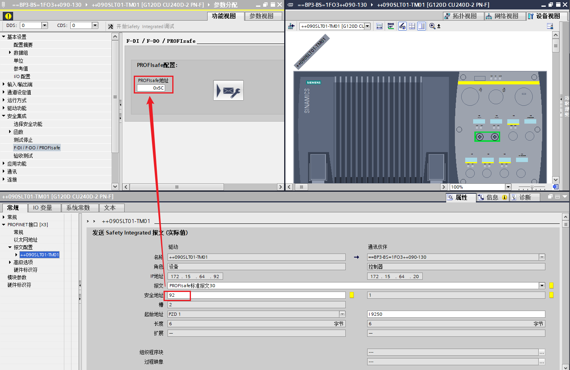Open the IO 变量 tab
Screen dimensions: 570x370
[42, 208]
